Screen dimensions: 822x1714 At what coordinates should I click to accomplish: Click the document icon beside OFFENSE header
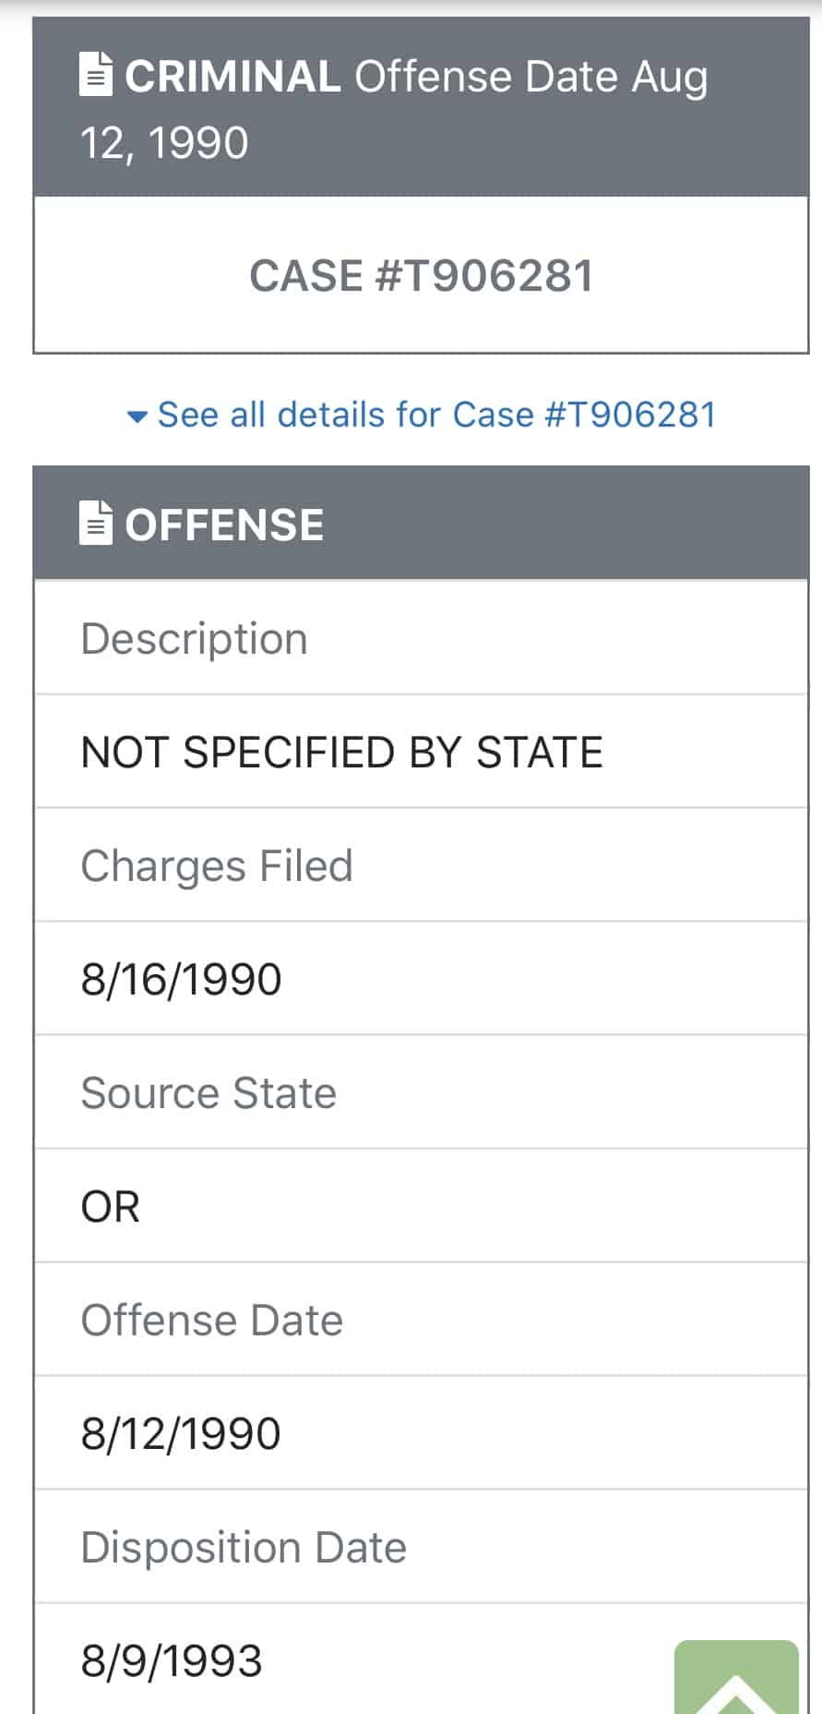[96, 524]
